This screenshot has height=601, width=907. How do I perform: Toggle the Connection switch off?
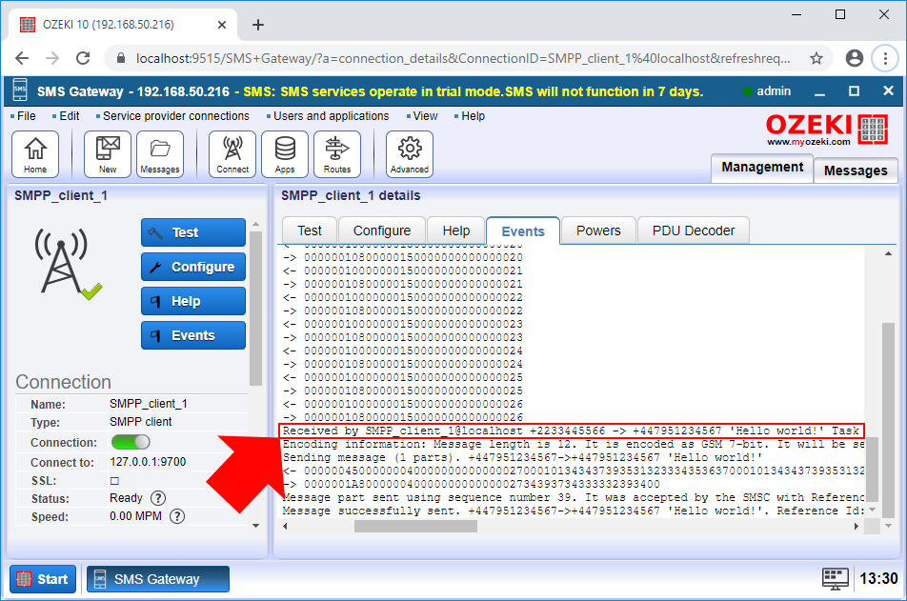(x=131, y=442)
